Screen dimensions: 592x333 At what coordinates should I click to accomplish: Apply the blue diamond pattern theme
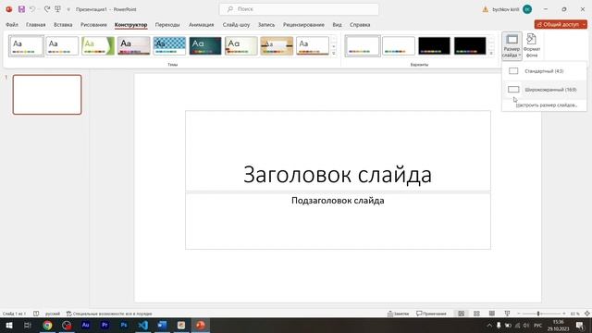[169, 45]
